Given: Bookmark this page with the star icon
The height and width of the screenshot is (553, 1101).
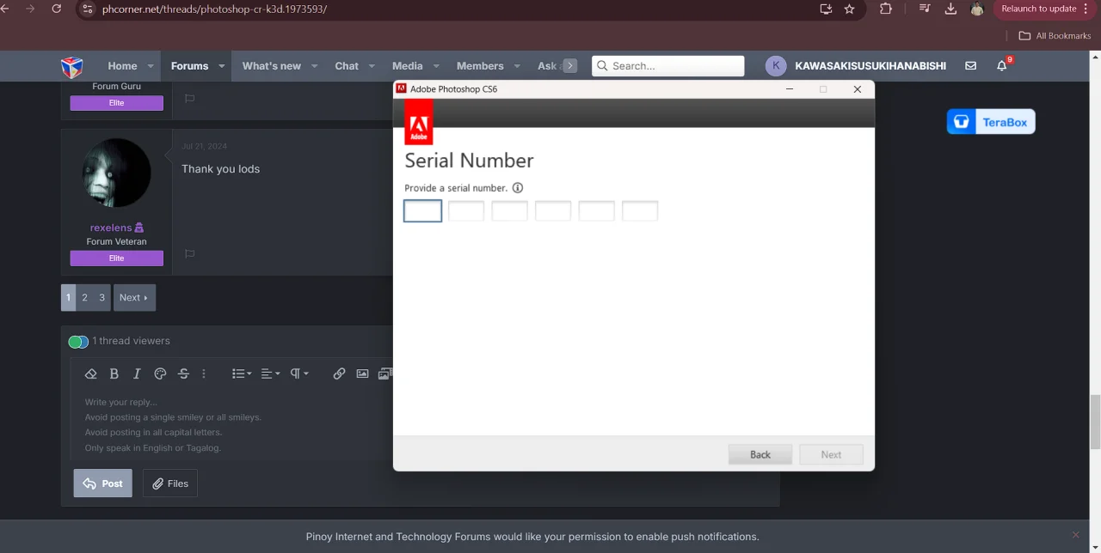Looking at the screenshot, I should pos(850,9).
